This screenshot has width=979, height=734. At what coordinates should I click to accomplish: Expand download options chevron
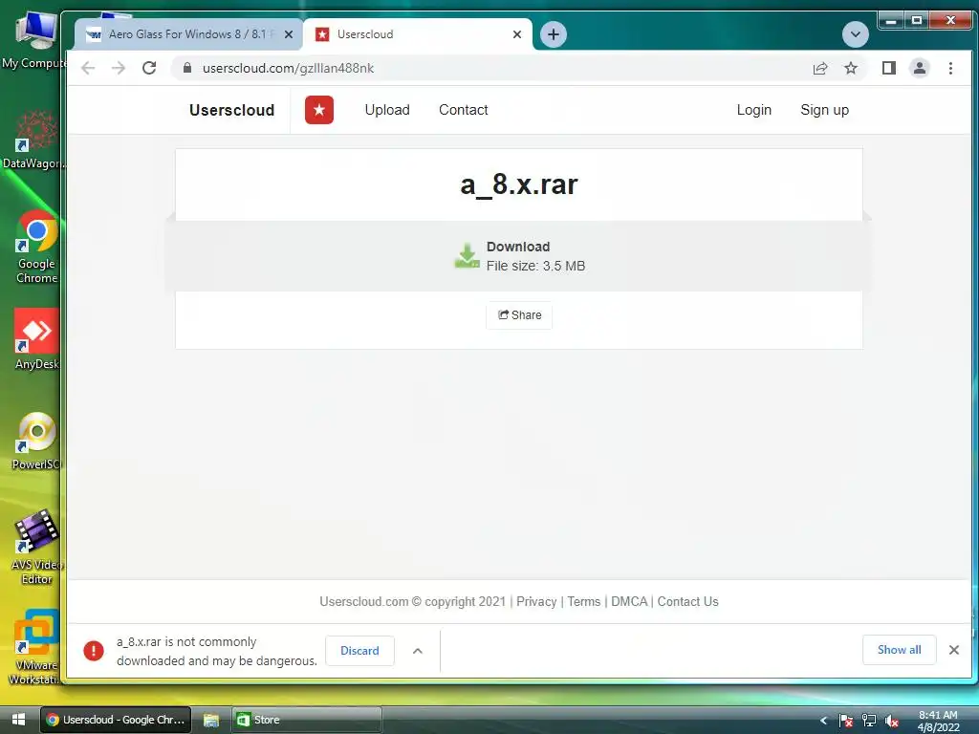[x=417, y=650]
